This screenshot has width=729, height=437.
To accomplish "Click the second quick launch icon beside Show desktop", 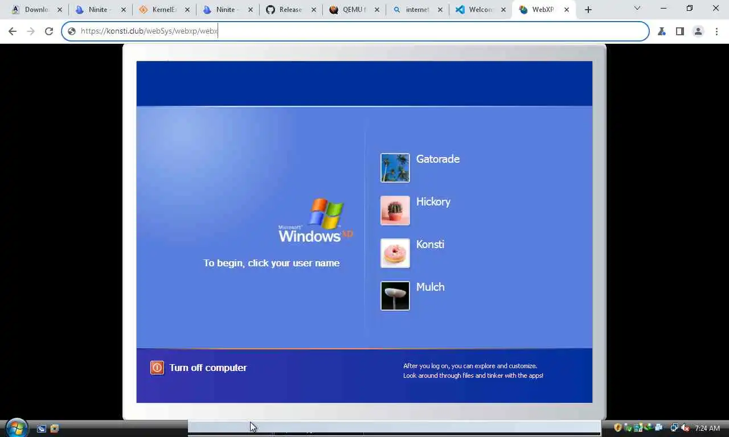I will coord(54,428).
